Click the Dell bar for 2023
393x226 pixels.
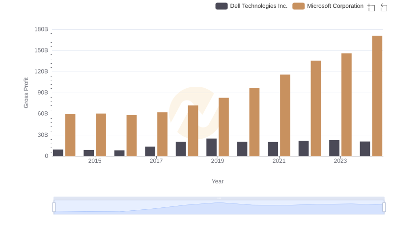tap(335, 148)
